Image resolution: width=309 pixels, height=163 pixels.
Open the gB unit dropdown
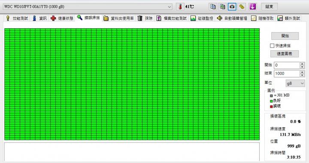[x=295, y=84]
